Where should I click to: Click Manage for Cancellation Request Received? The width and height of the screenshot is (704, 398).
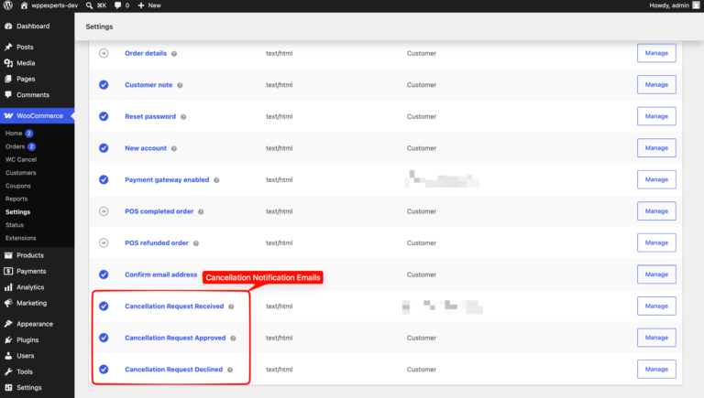click(656, 307)
